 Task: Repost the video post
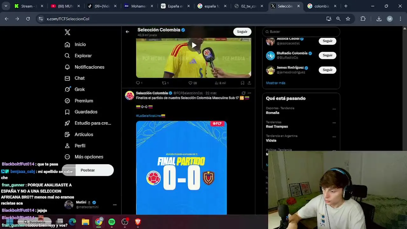coord(164,83)
